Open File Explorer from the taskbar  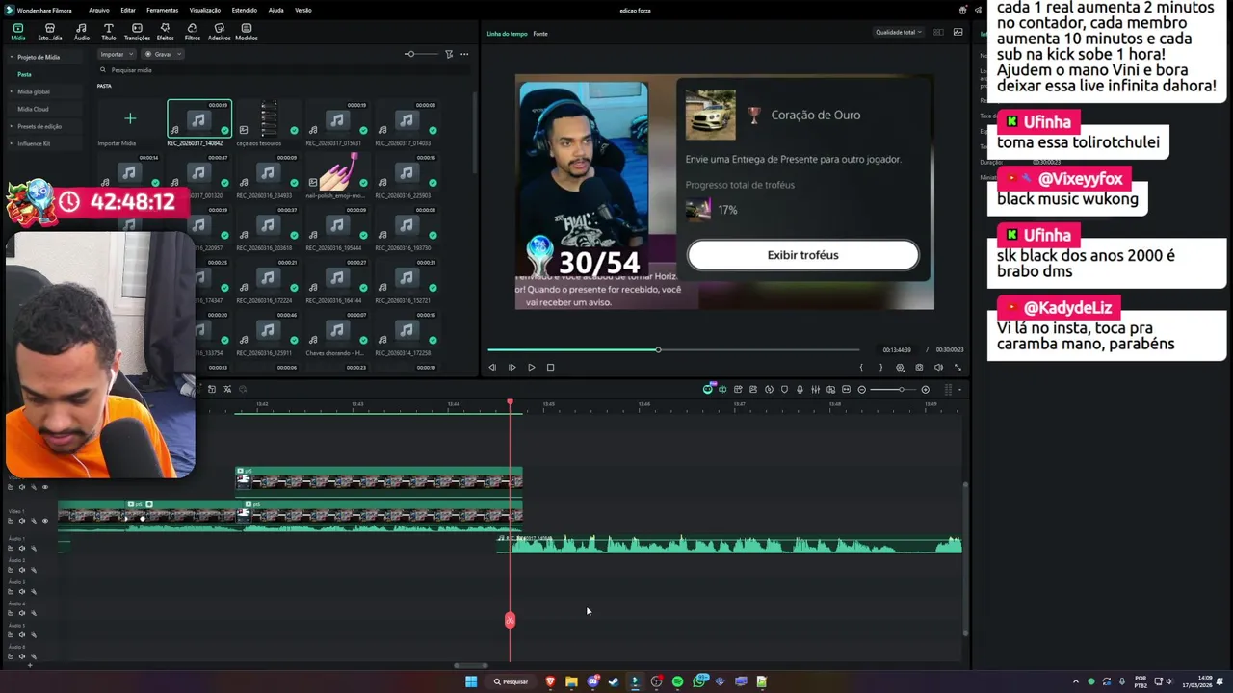pyautogui.click(x=571, y=681)
